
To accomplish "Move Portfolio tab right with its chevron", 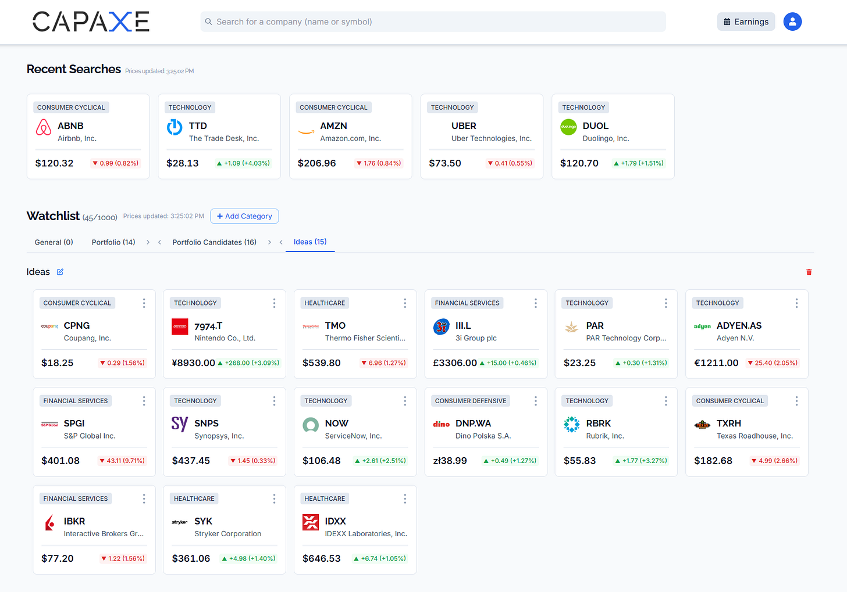I will pos(148,242).
